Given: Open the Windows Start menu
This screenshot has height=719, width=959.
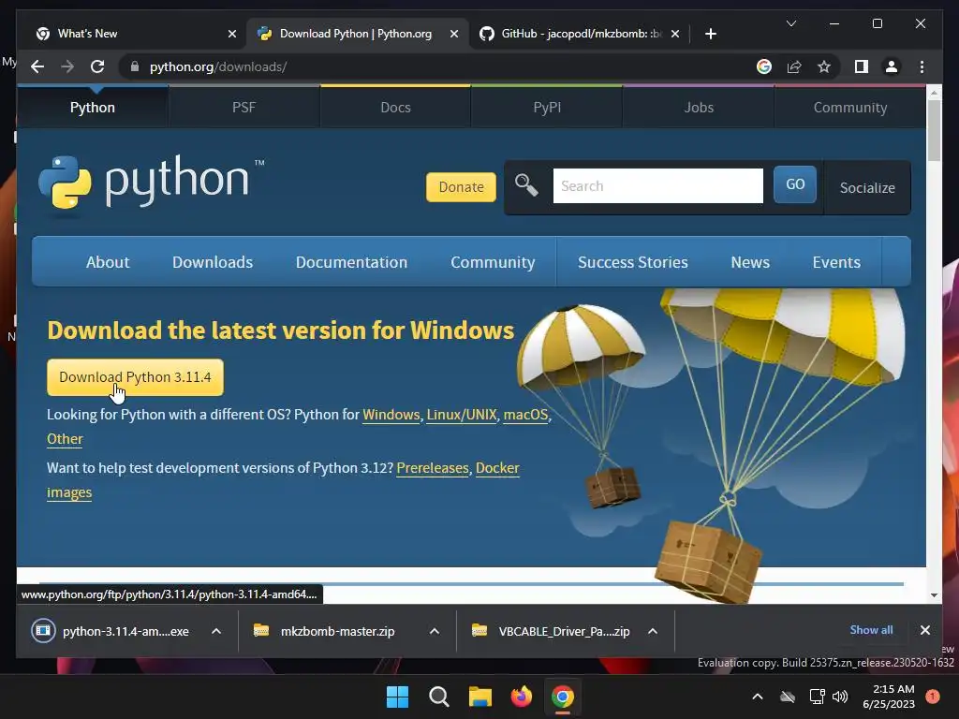Looking at the screenshot, I should coord(397,697).
